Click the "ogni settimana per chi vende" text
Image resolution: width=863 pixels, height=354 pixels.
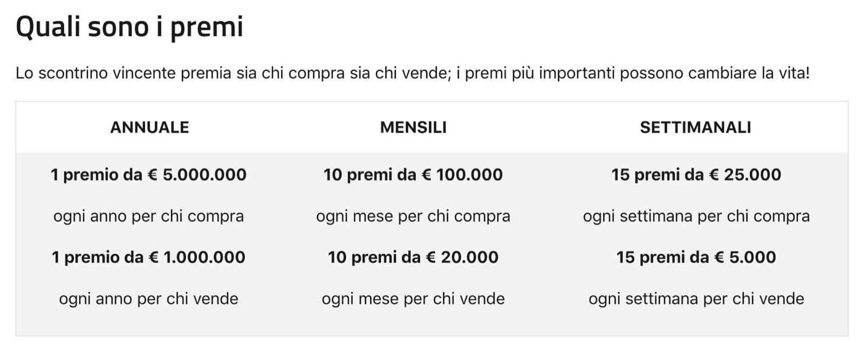click(x=696, y=299)
